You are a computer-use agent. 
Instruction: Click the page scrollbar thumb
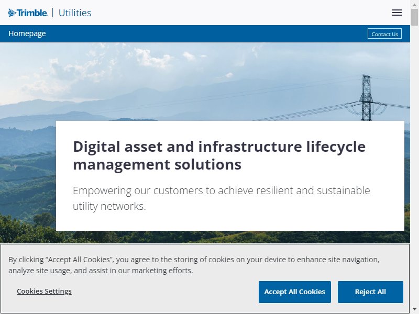coord(414,17)
